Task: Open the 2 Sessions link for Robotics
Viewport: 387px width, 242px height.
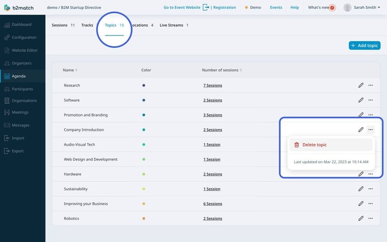Action: tap(213, 218)
